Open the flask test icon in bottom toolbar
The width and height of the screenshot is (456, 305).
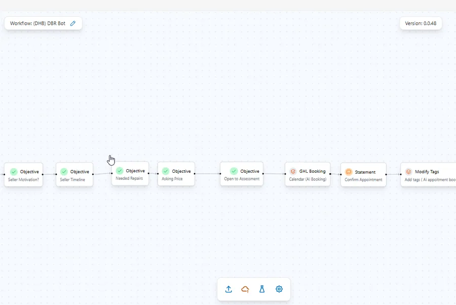pos(262,289)
